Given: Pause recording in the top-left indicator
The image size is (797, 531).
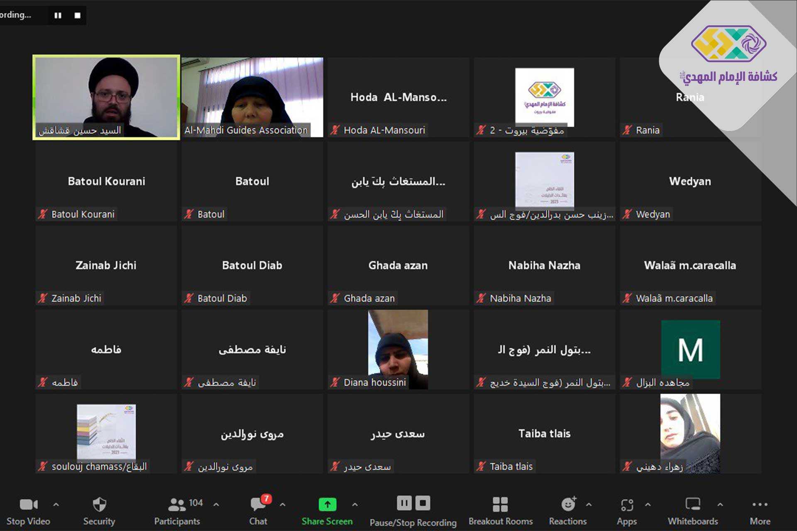Looking at the screenshot, I should [x=58, y=15].
